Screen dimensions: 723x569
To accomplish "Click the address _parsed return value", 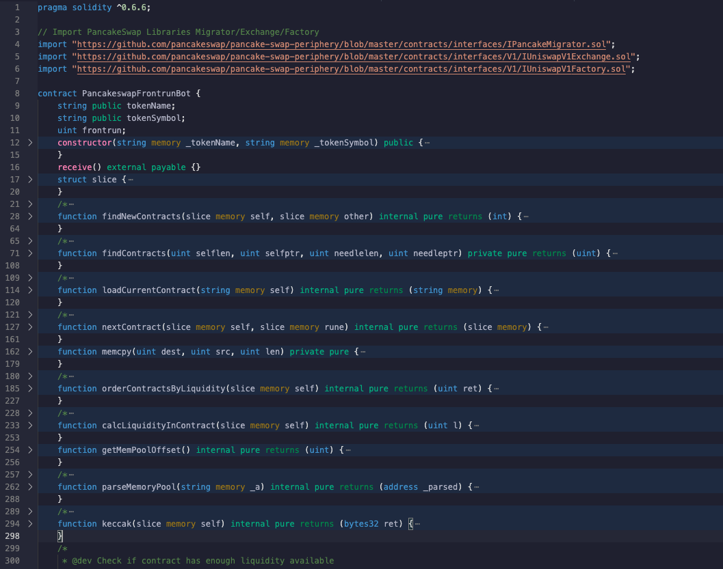I will click(x=419, y=486).
